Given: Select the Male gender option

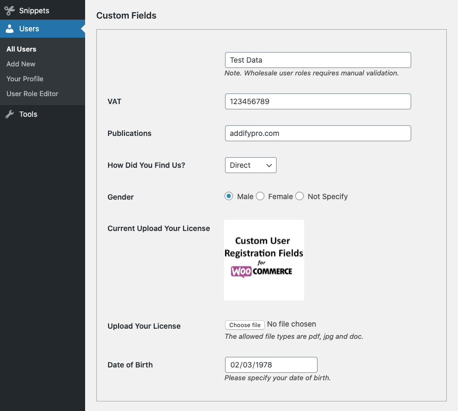Looking at the screenshot, I should (229, 196).
